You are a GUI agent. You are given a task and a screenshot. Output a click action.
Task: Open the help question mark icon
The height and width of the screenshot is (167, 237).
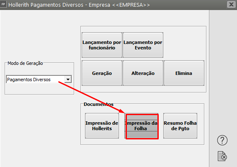pos(222,140)
